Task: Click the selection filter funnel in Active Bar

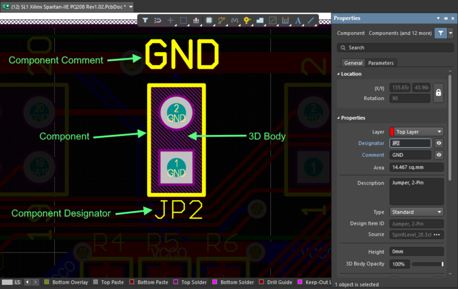Action: tap(145, 21)
